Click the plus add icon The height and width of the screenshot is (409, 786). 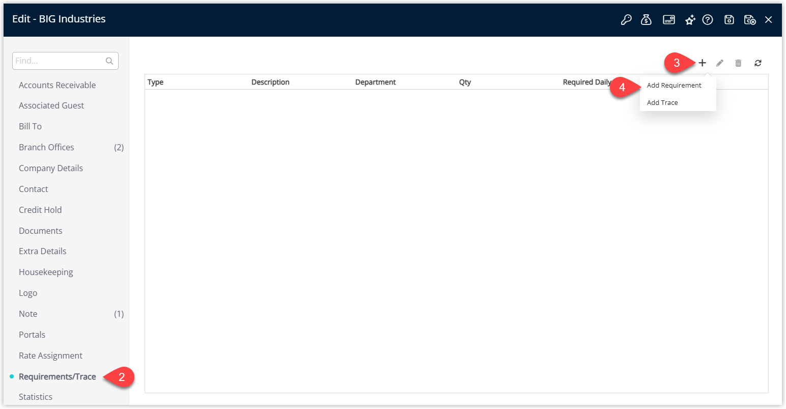(703, 63)
